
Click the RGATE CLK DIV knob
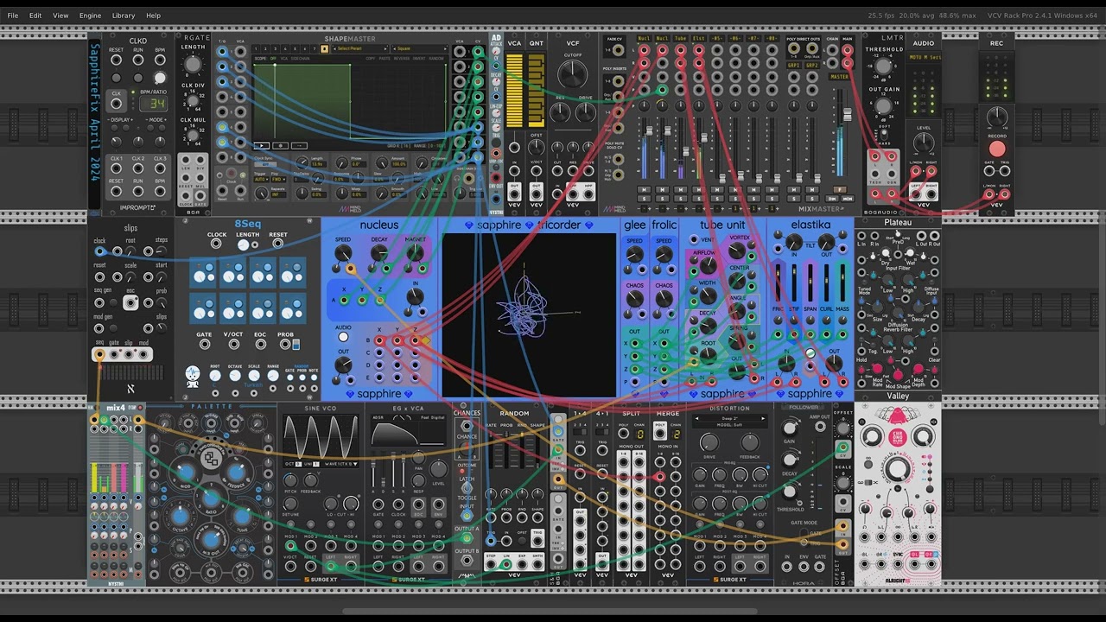point(194,103)
